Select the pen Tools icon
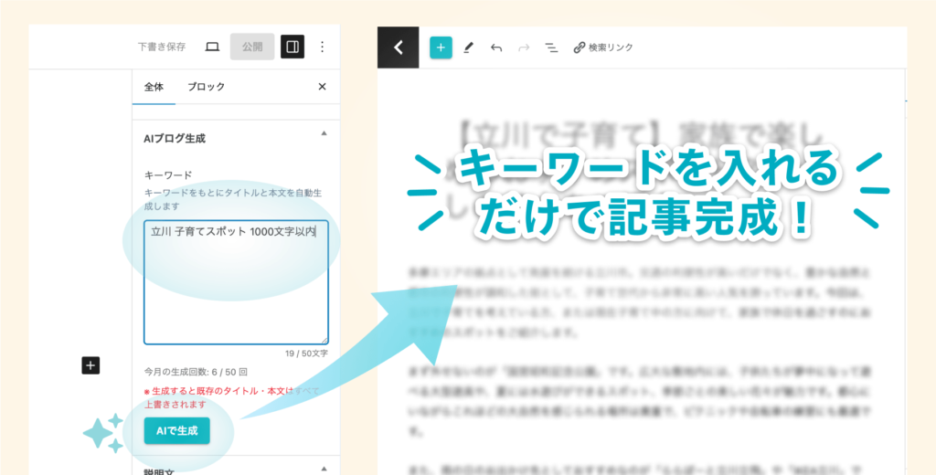The image size is (936, 475). tap(468, 47)
